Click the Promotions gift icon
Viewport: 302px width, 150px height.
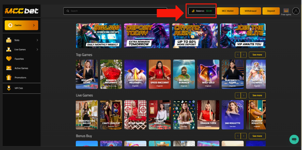pyautogui.click(x=9, y=77)
